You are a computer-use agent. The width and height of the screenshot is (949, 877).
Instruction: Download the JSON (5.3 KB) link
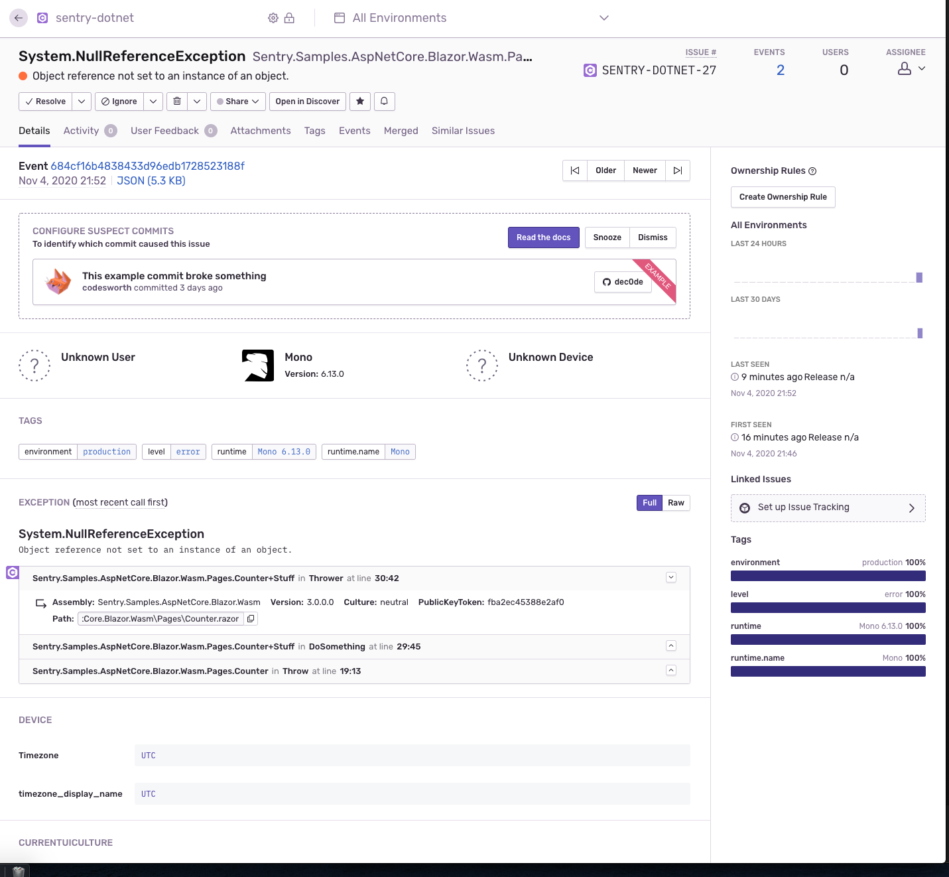[151, 180]
